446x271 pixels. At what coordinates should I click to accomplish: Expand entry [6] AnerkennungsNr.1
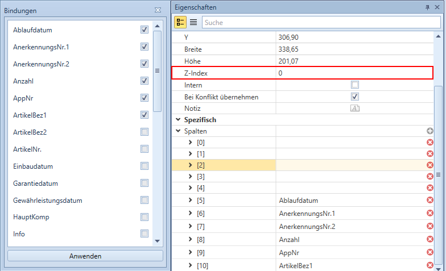190,213
